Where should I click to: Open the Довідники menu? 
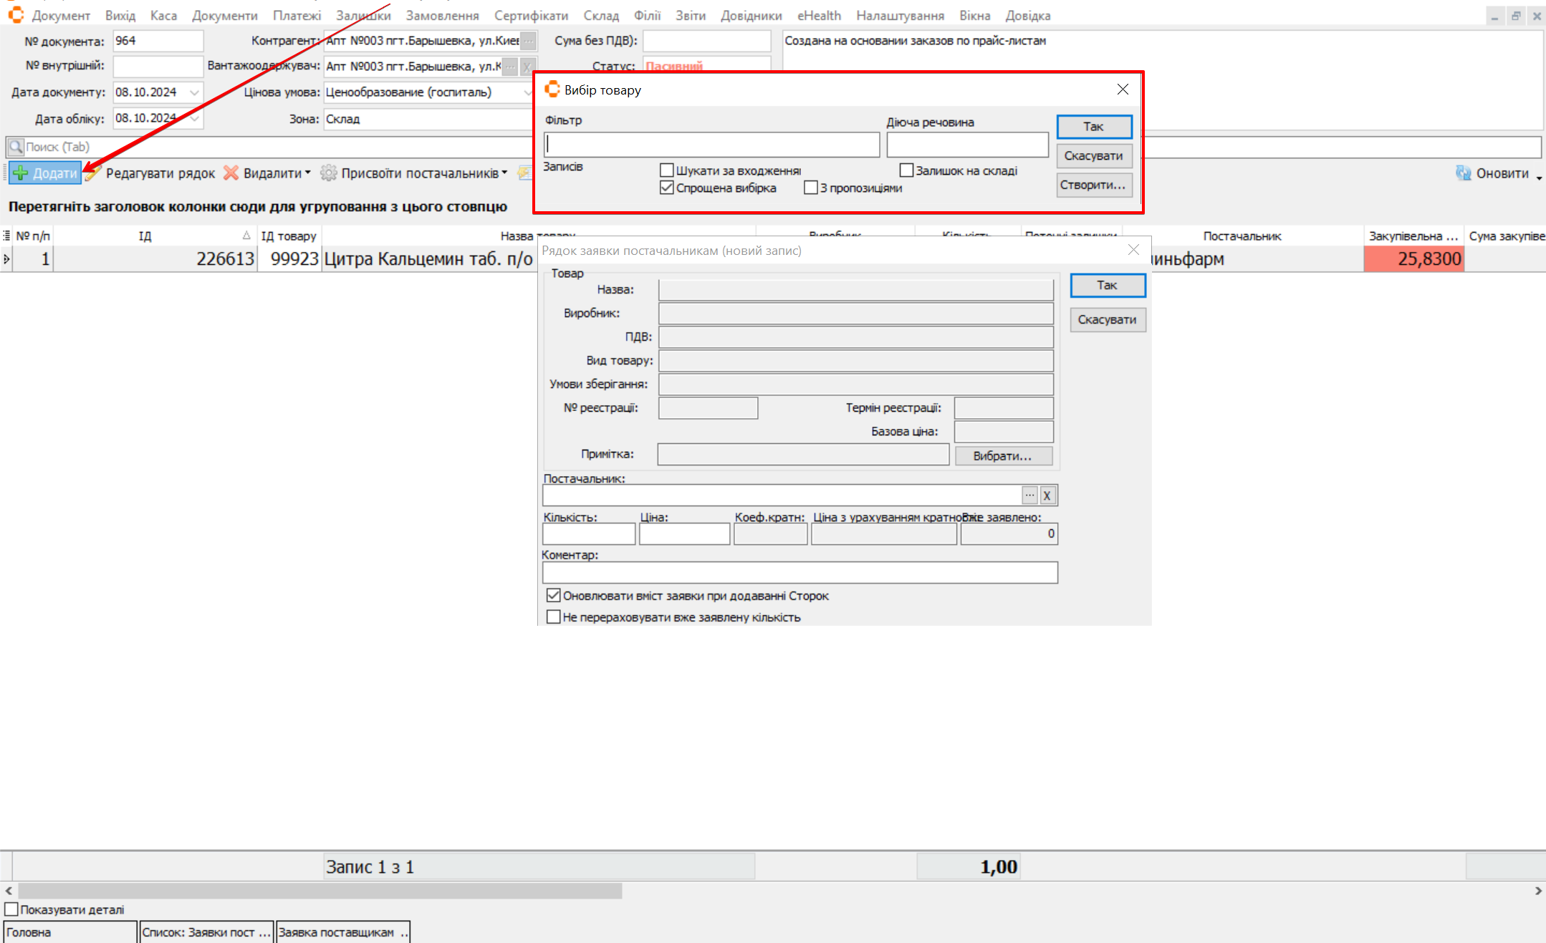click(x=751, y=15)
